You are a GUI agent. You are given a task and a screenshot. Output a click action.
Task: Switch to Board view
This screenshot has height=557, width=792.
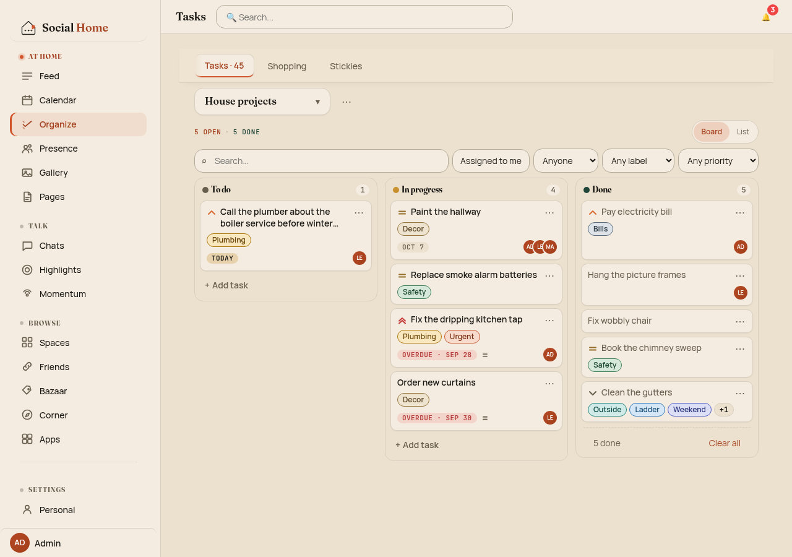(712, 132)
